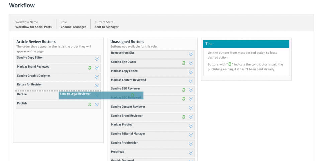
Task: Open chevron for Mark as Copy Edited
Action: point(191,72)
